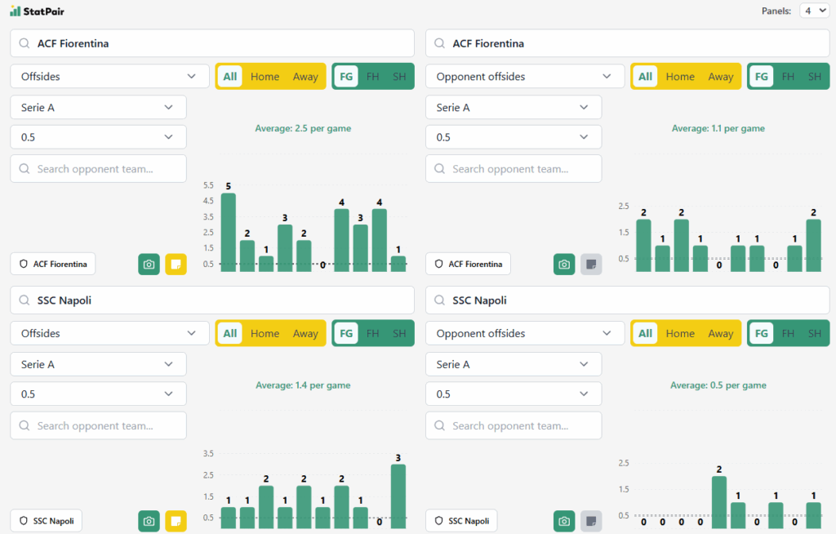The height and width of the screenshot is (534, 836).
Task: Click SSC Napoli chip in Offsides panel
Action: pos(47,521)
